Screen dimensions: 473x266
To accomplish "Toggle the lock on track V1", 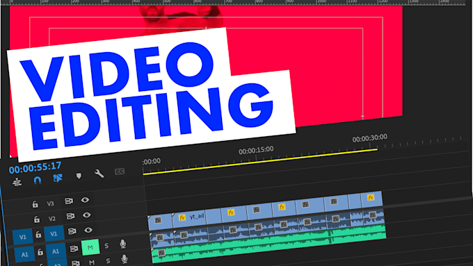I will pyautogui.click(x=38, y=234).
